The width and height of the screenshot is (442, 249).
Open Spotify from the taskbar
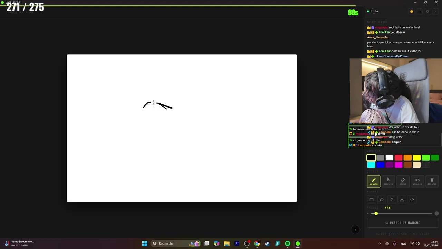click(x=287, y=243)
